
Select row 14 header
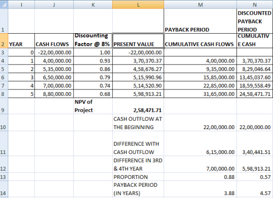[x=4, y=189]
